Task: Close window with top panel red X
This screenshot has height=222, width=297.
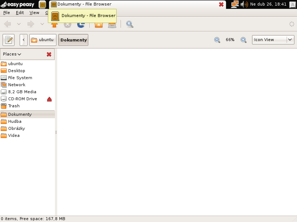Action: pos(221,4)
